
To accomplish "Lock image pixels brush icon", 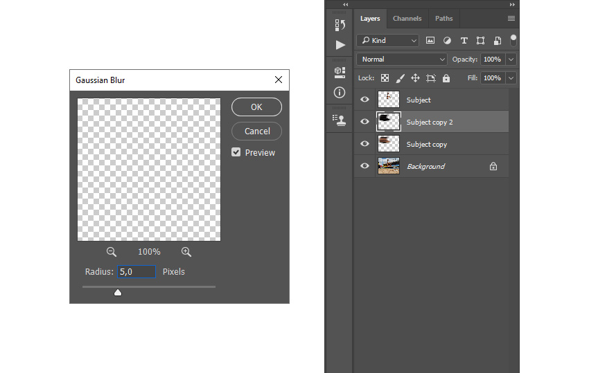I will [400, 78].
